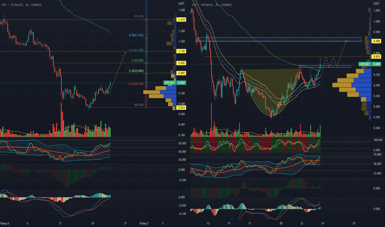
Task: Click the 50.000 RSI scale value
Action: (378, 164)
